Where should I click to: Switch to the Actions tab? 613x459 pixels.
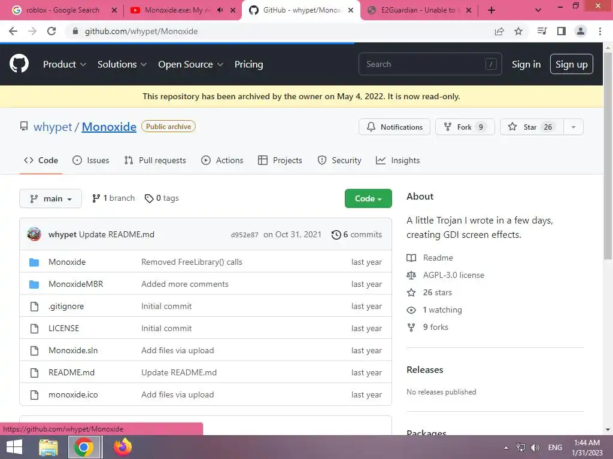pos(222,160)
